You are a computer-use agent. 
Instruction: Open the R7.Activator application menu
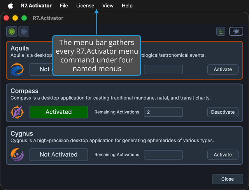36,6
